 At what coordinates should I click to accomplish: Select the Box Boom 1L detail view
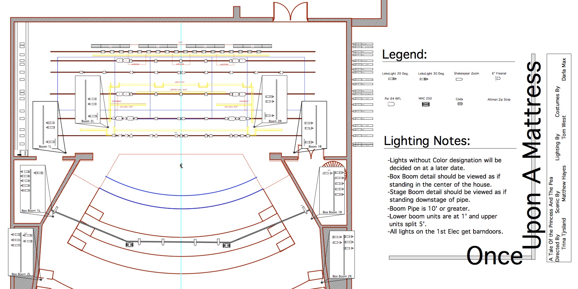pos(32,189)
